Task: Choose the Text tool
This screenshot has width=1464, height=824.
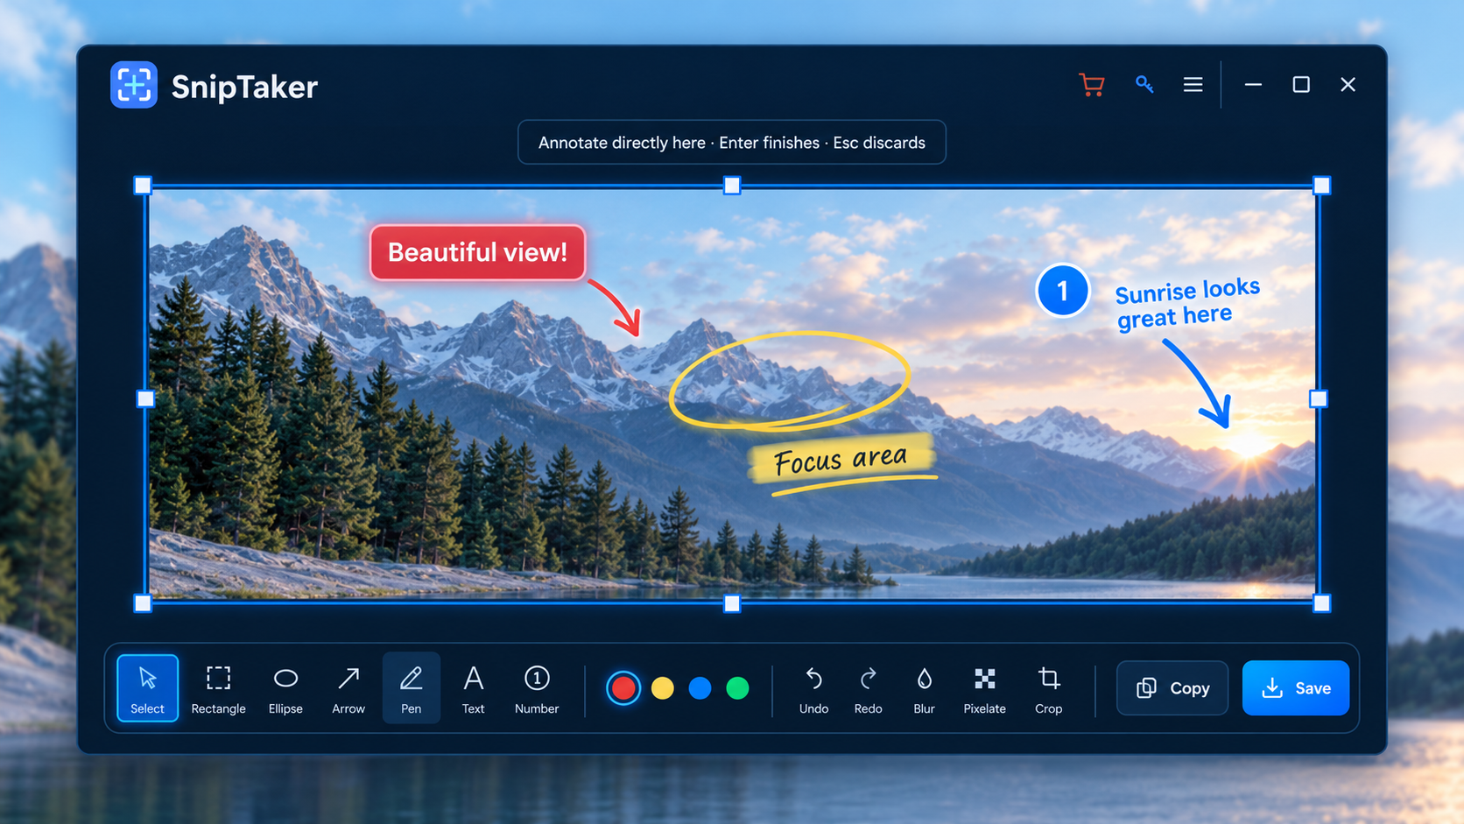Action: point(473,688)
